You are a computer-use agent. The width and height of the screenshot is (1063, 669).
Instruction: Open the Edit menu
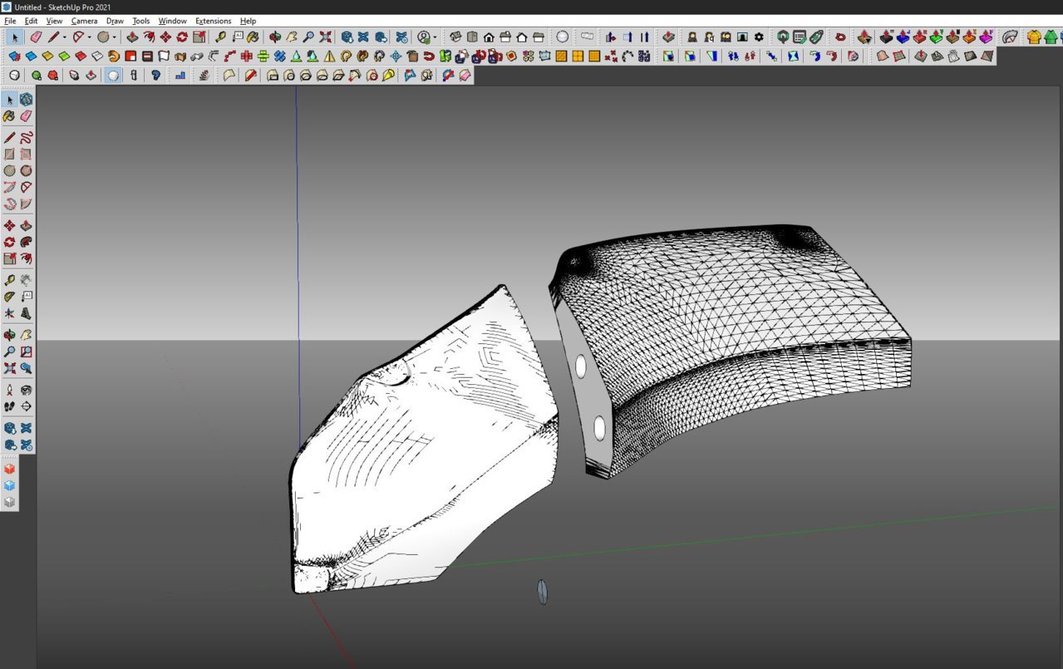[x=31, y=21]
